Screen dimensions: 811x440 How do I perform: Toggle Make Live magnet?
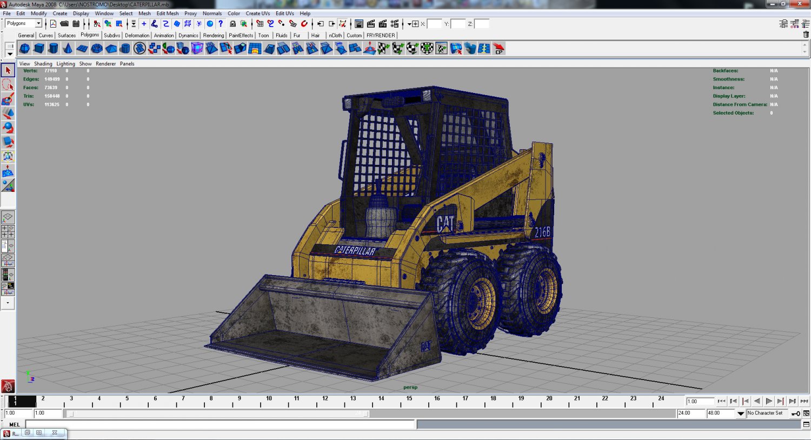tap(304, 24)
